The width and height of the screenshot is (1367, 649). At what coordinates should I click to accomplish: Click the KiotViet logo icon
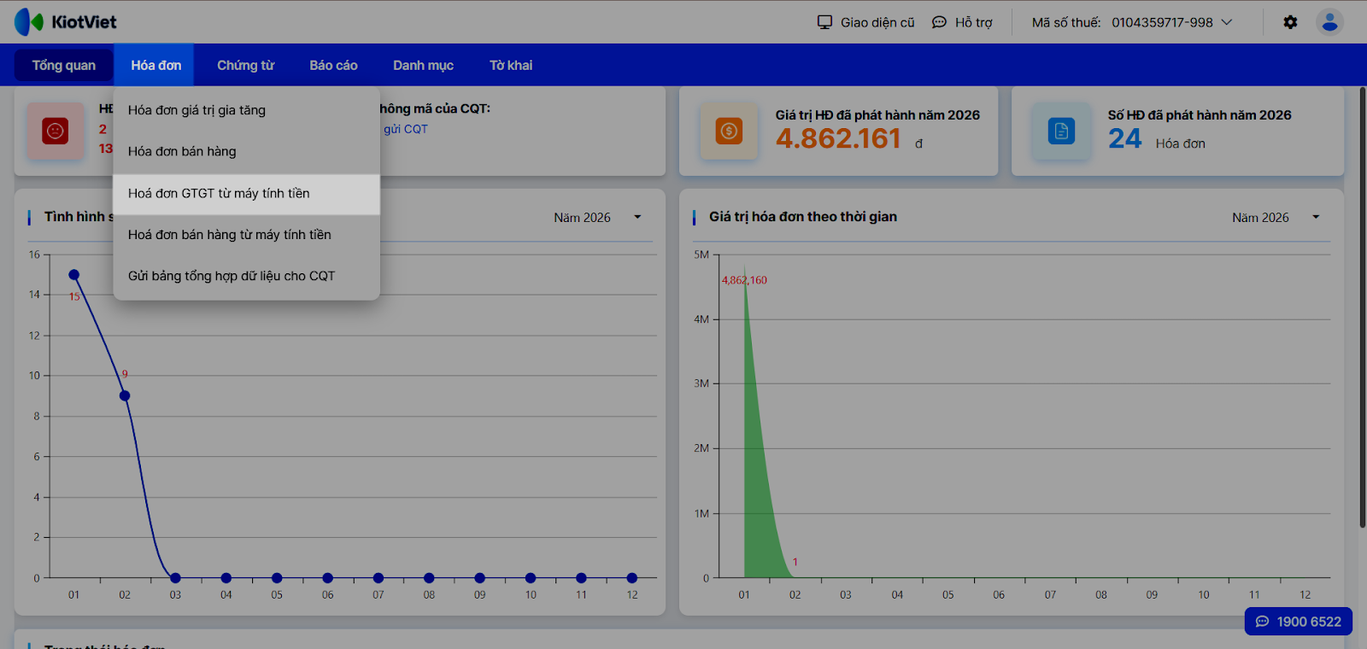[x=29, y=22]
